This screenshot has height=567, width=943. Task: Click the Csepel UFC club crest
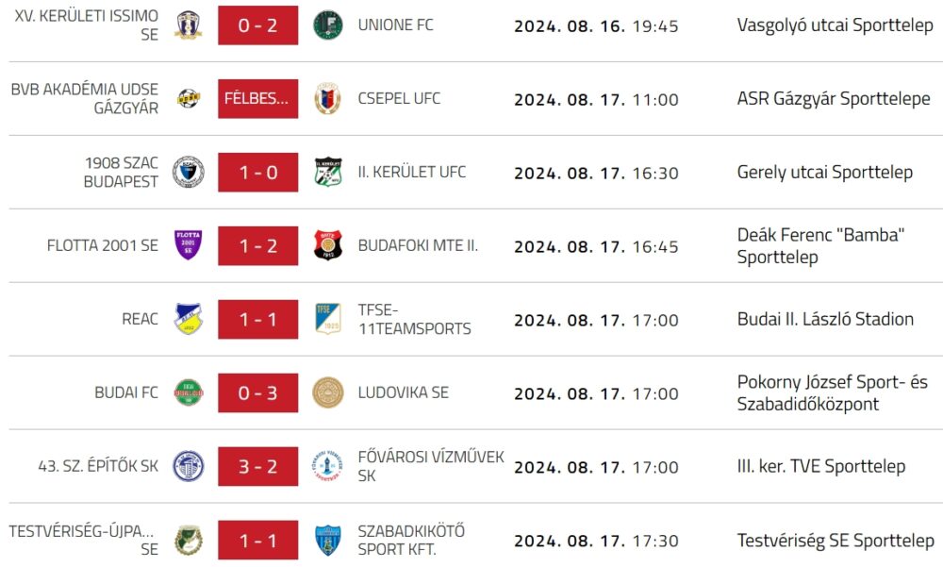click(x=328, y=98)
